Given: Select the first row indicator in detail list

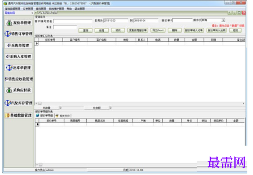Looking at the screenshot, I should tap(37, 124).
